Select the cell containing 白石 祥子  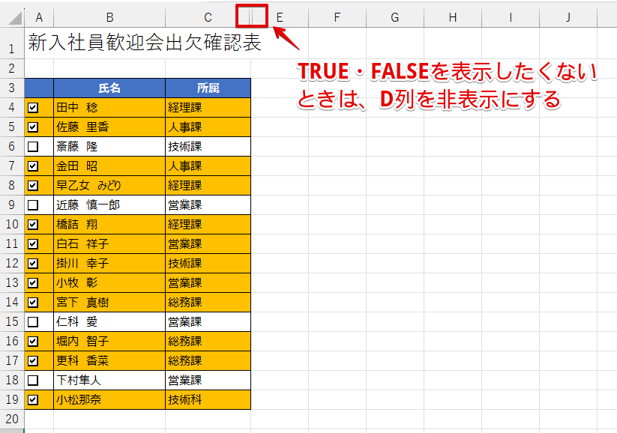tap(109, 243)
